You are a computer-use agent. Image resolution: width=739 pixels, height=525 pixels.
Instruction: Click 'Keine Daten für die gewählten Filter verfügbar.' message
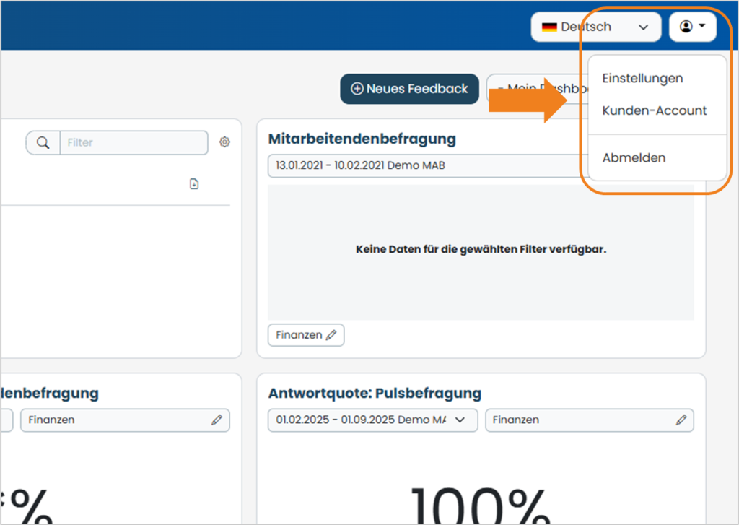point(481,249)
